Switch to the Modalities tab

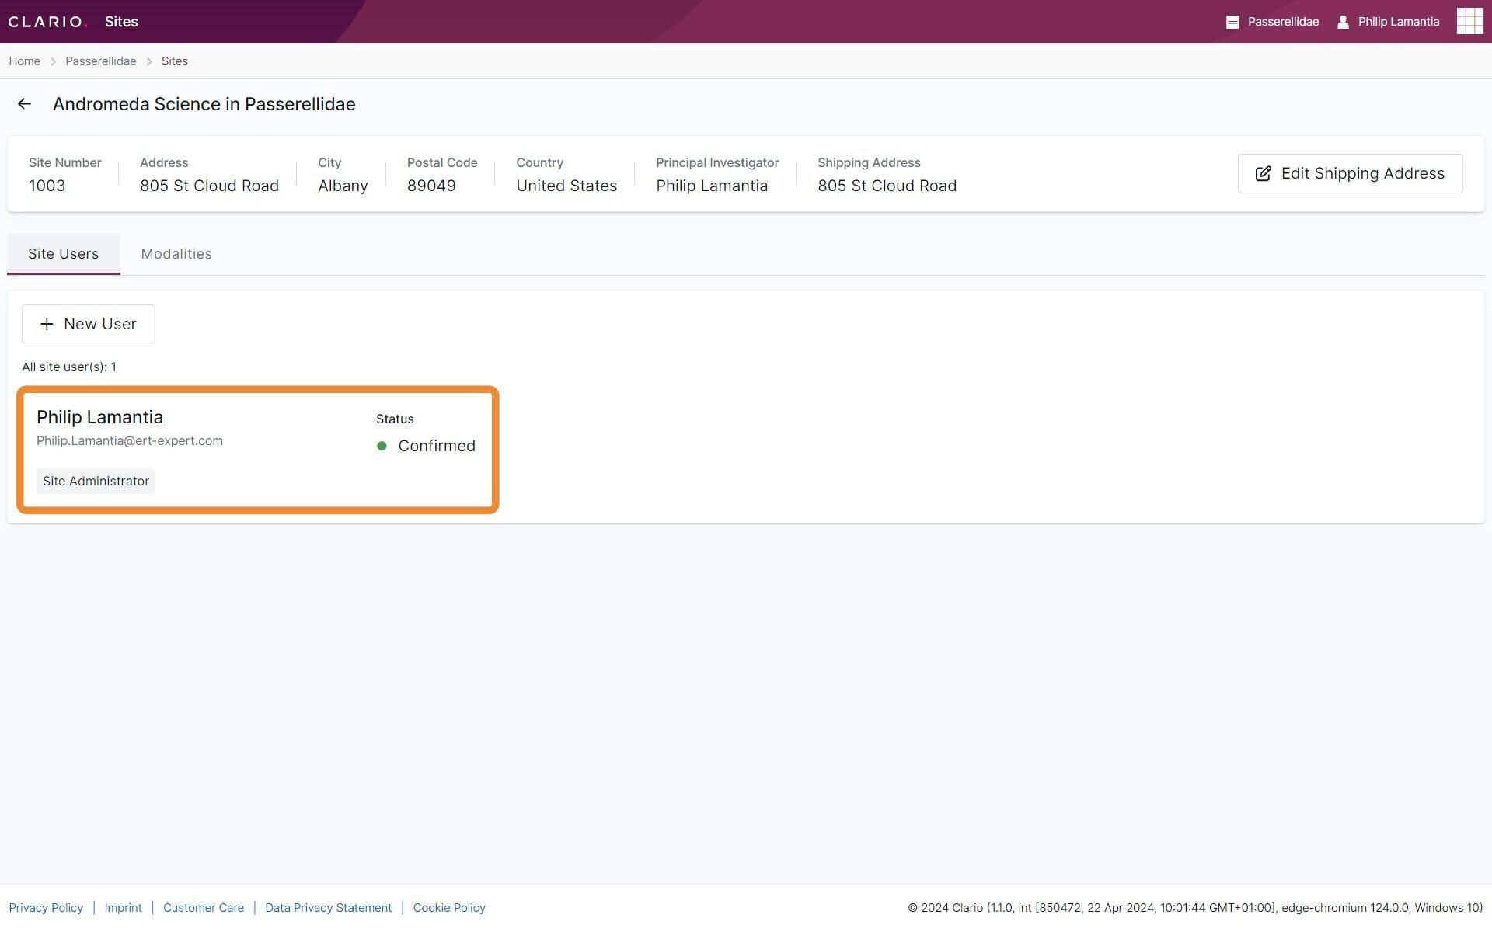tap(176, 253)
